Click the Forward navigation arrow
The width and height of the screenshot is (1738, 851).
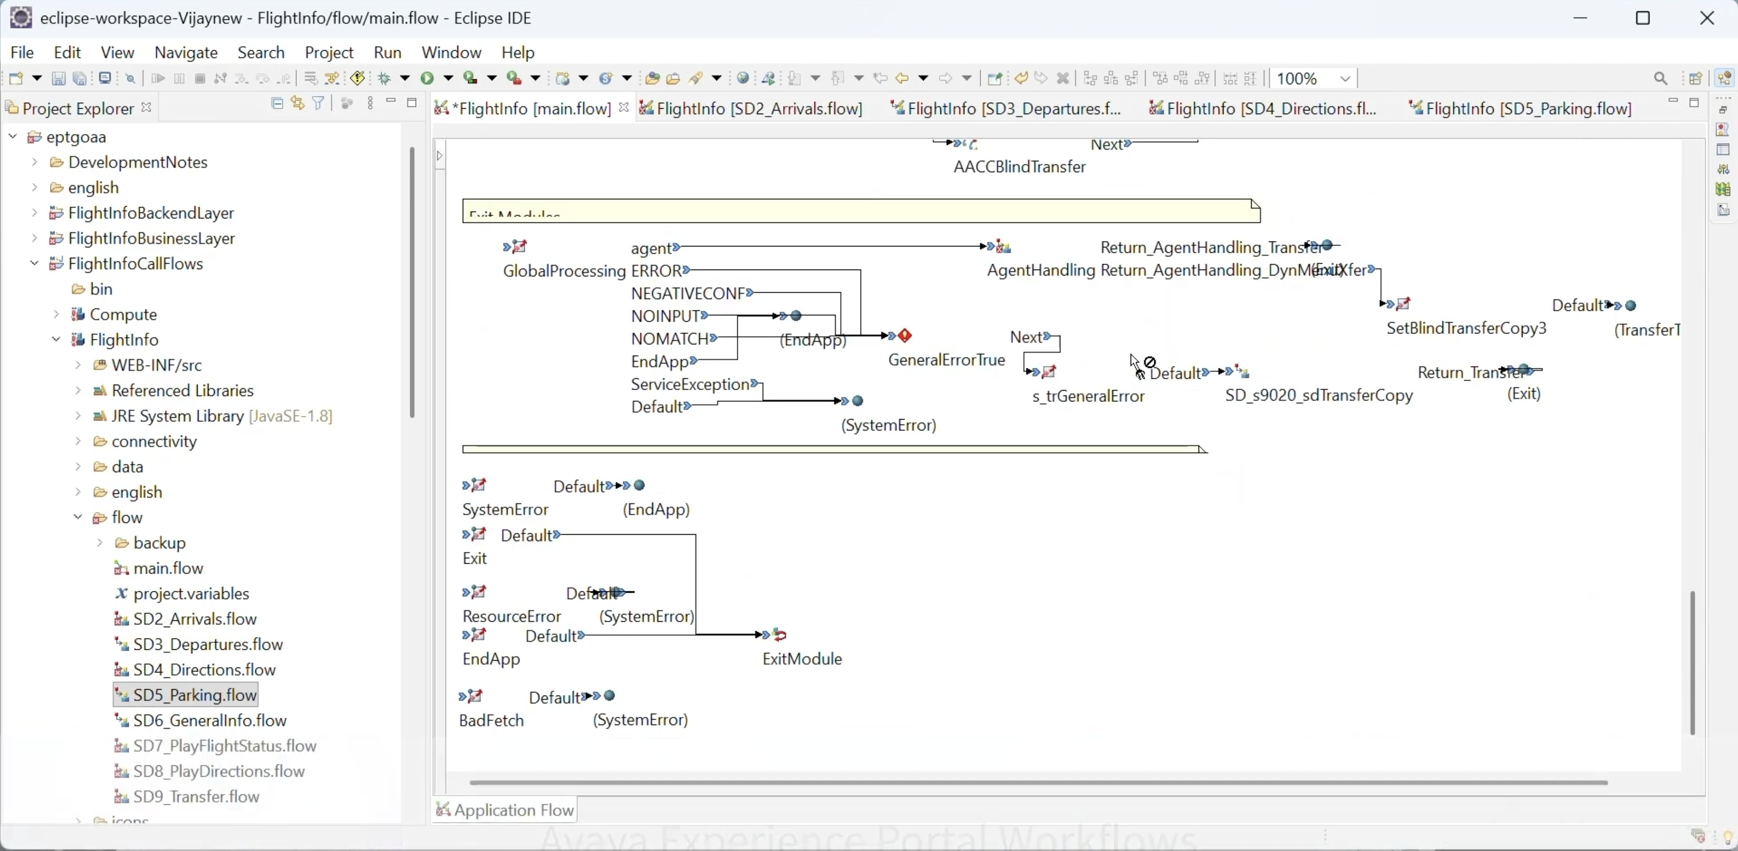947,79
